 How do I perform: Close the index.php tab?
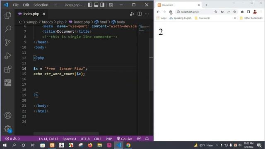click(44, 14)
